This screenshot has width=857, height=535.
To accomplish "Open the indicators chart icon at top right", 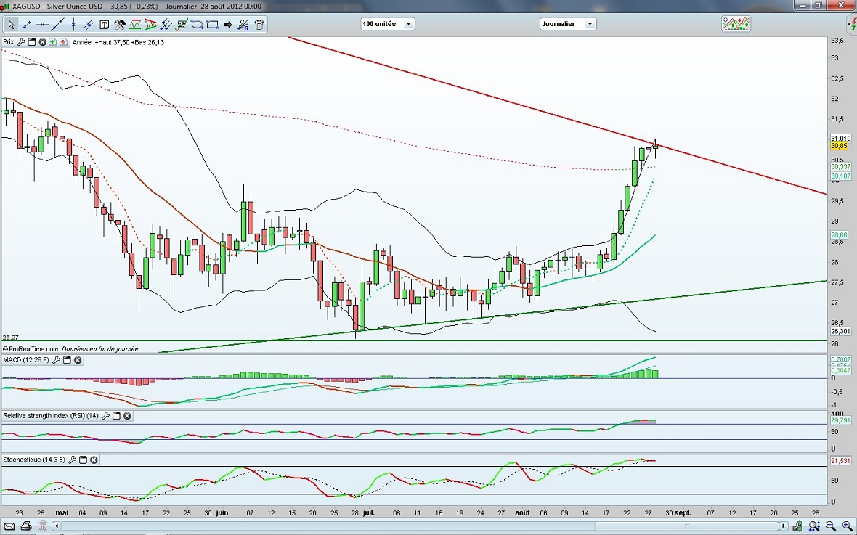I will 735,24.
